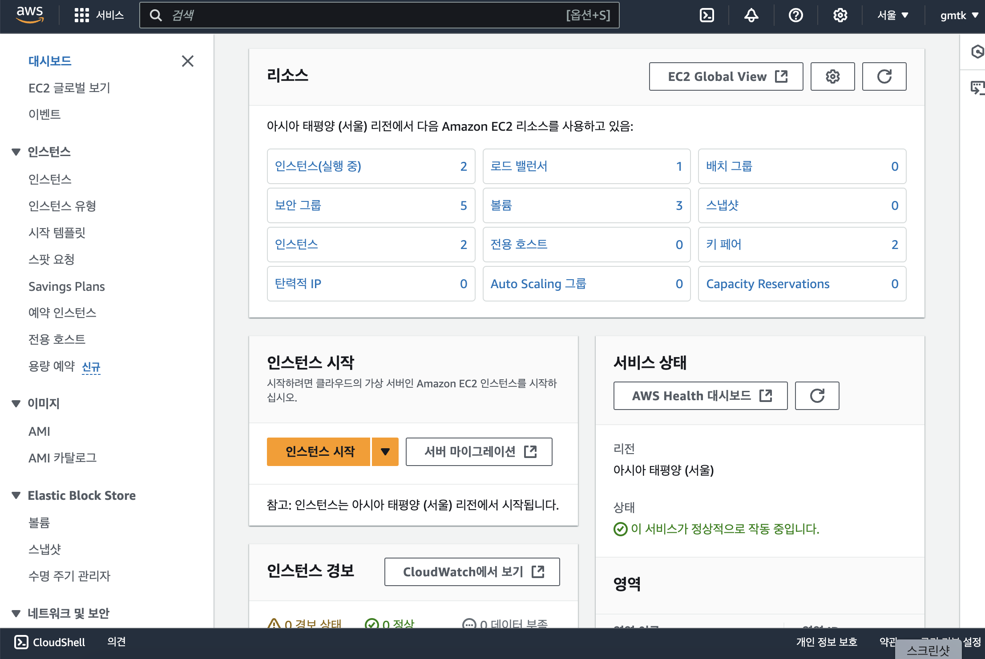The image size is (985, 659).
Task: Open resource panel settings gear
Action: [833, 76]
